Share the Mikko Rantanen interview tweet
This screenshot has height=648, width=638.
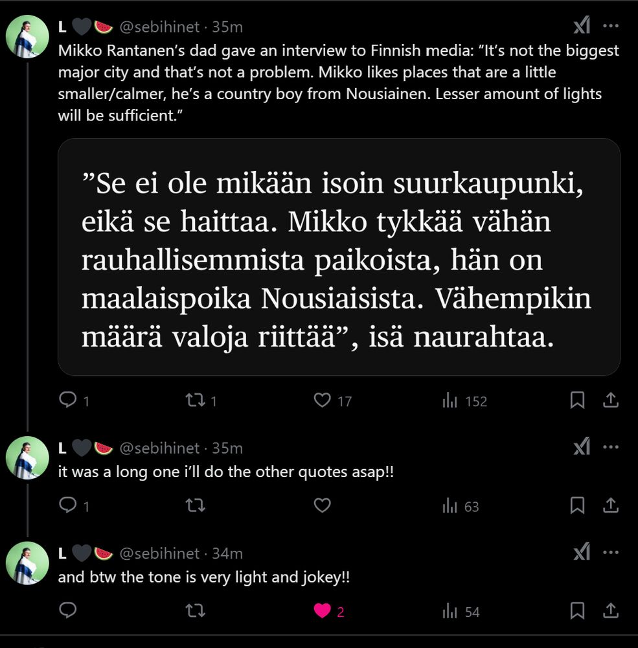point(610,401)
